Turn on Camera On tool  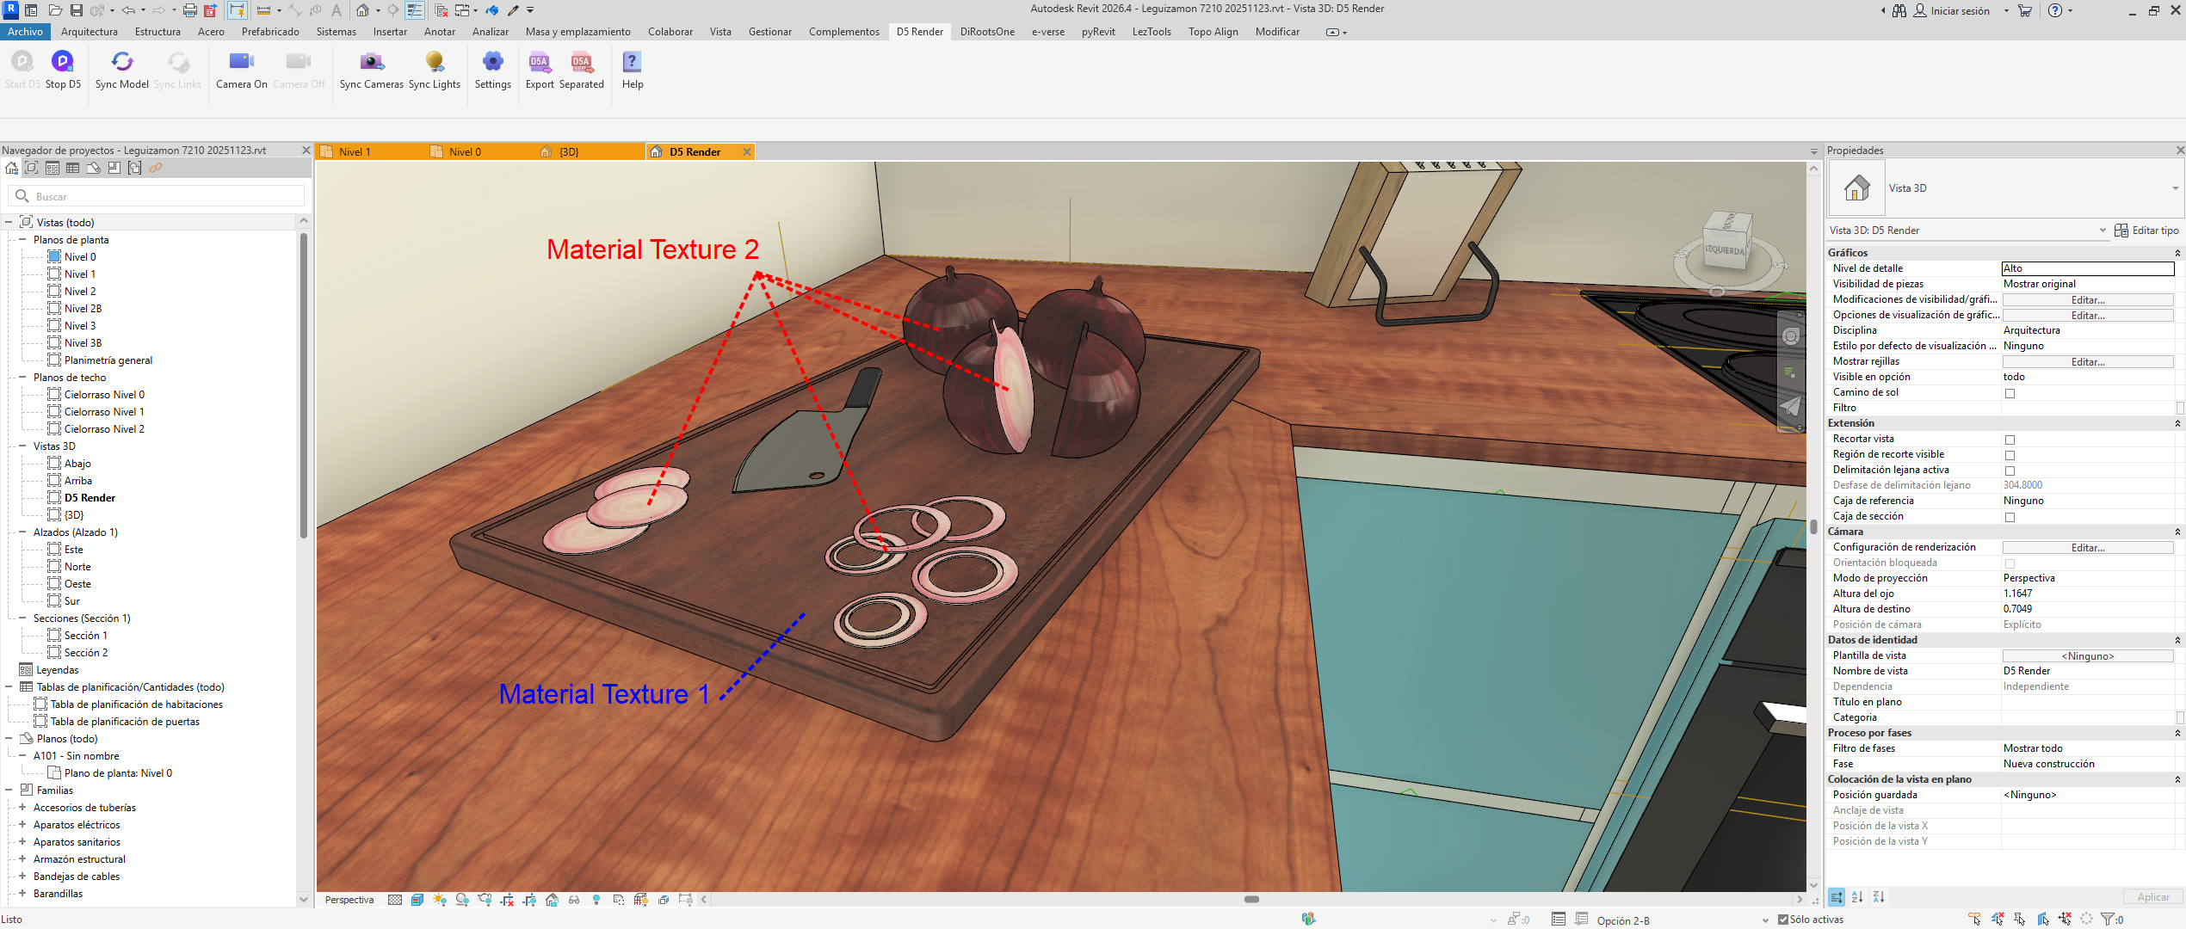pyautogui.click(x=241, y=62)
